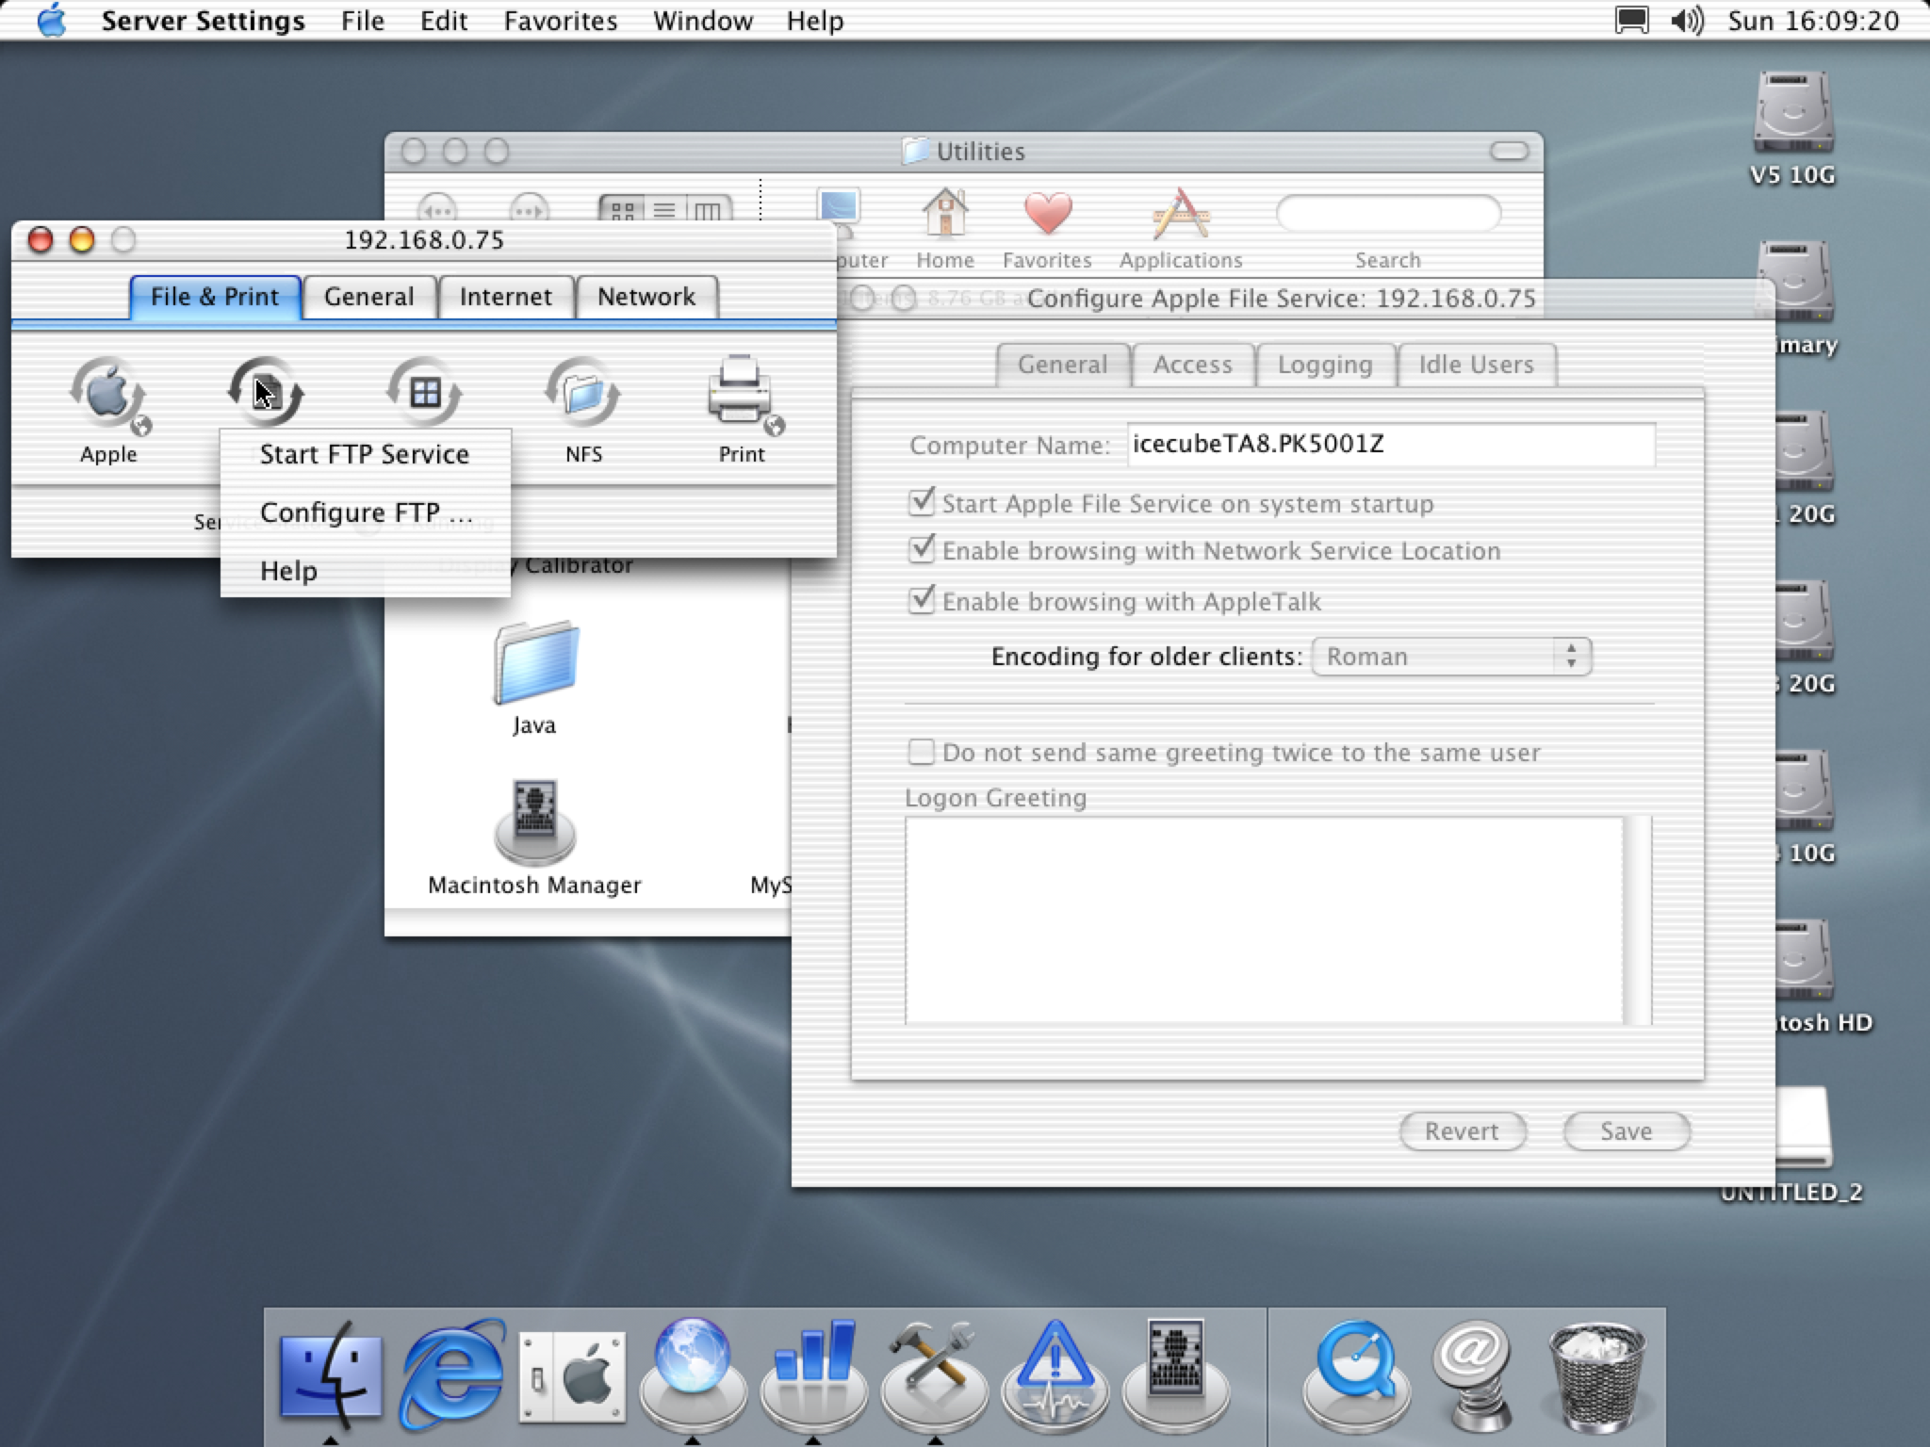
Task: Choose Start FTP Service
Action: click(365, 454)
